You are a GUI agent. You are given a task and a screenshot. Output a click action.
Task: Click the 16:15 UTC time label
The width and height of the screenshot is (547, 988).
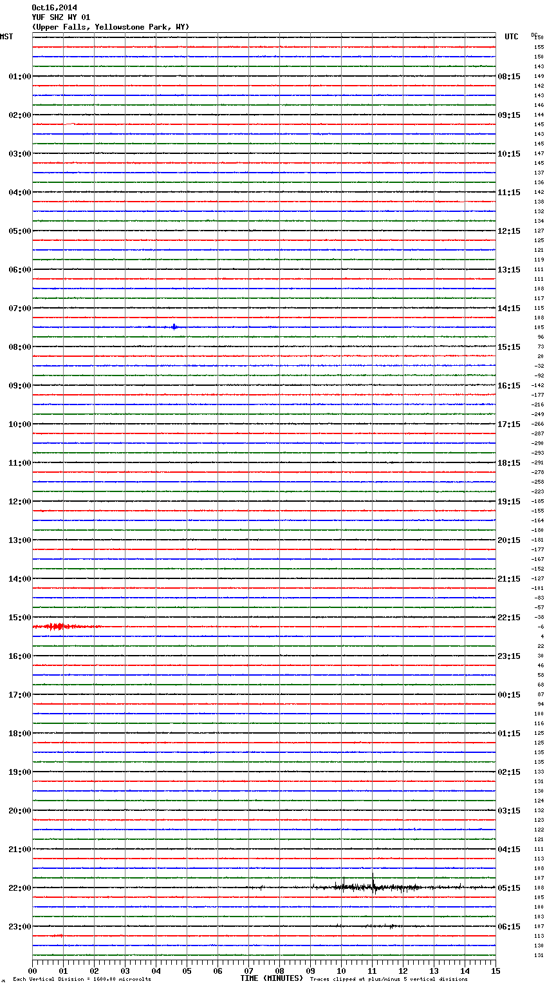pyautogui.click(x=509, y=386)
